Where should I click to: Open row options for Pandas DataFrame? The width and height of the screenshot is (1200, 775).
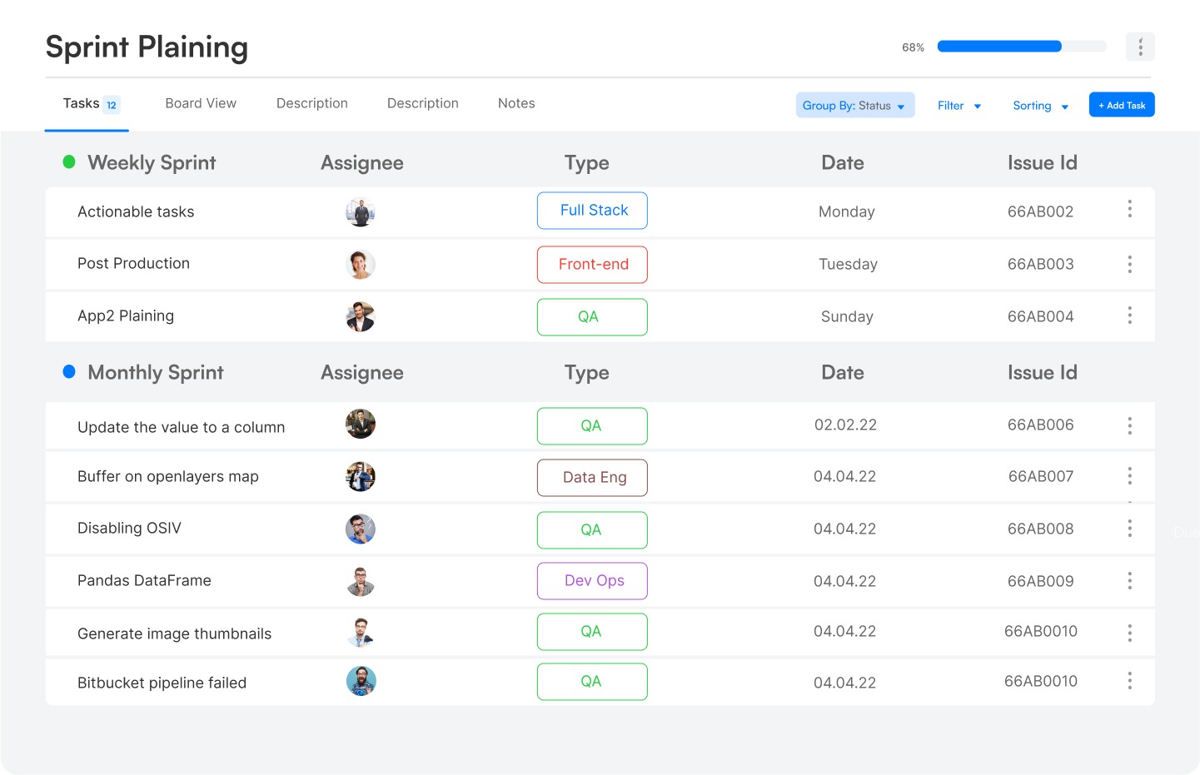[1129, 581]
